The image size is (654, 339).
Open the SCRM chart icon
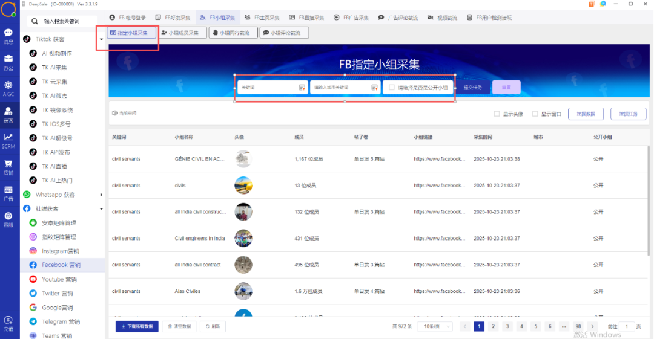(x=8, y=141)
